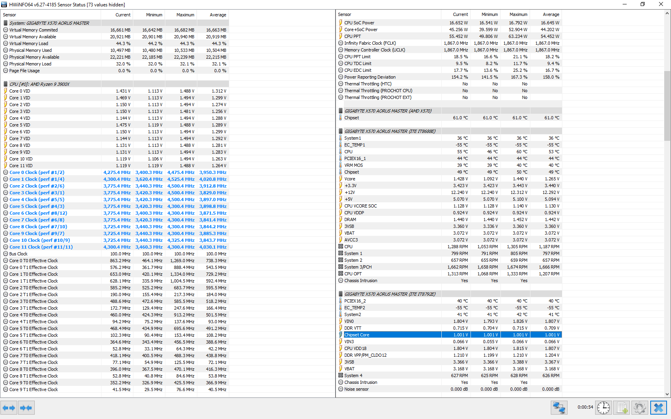Click the icon beside Noise sensor

click(341, 389)
